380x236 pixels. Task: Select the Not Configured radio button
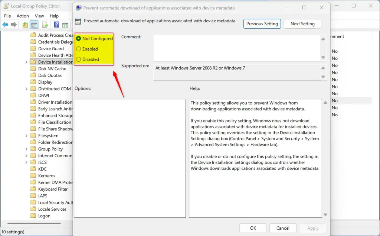(79, 38)
